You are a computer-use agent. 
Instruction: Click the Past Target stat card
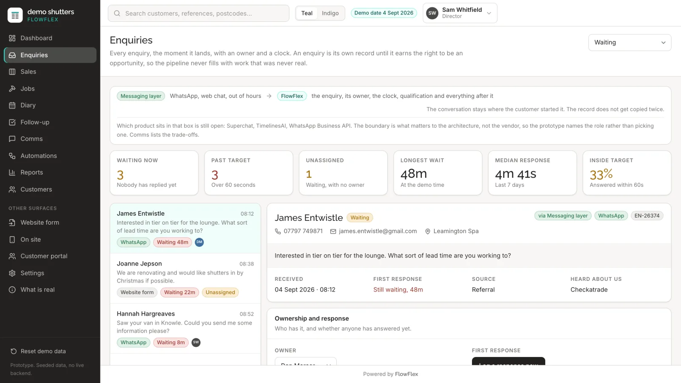click(249, 173)
